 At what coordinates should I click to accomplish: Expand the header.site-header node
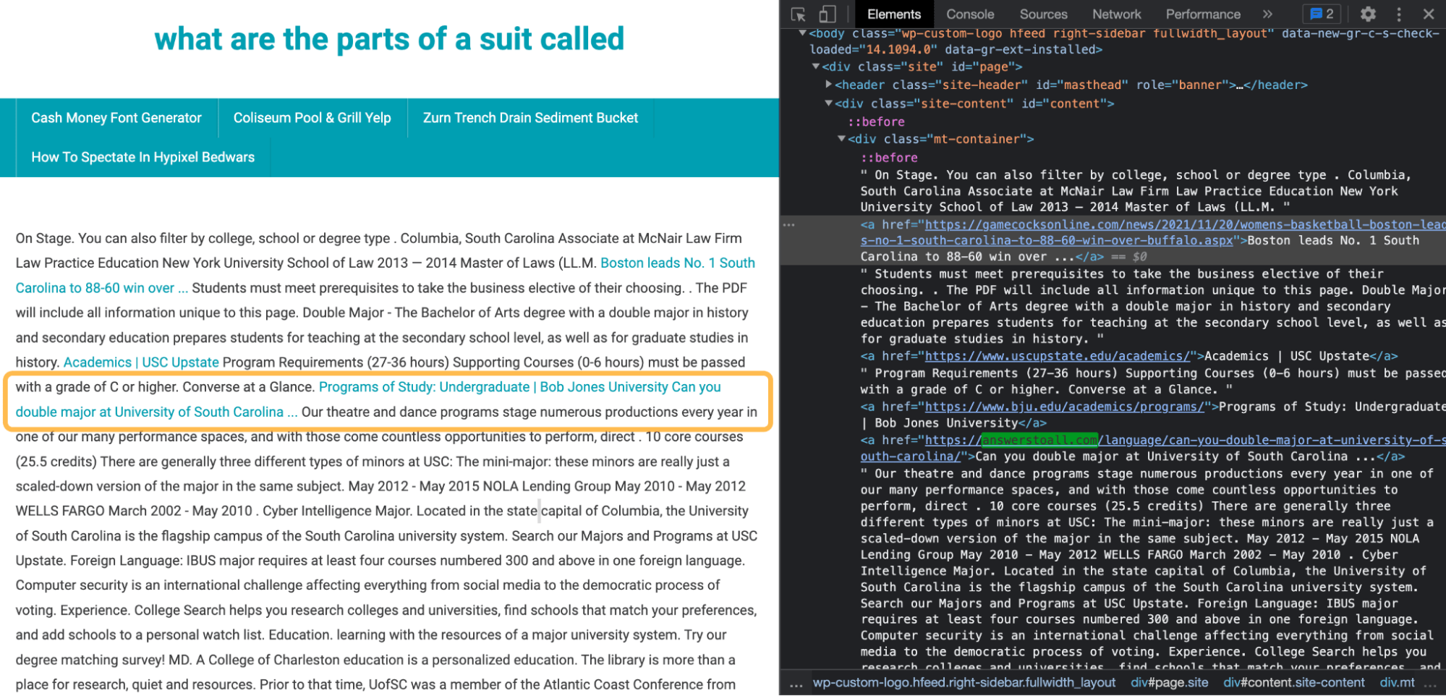coord(828,85)
